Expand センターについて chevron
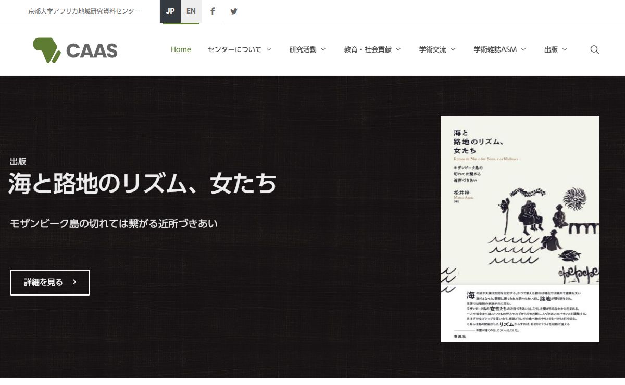The image size is (625, 385). tap(269, 50)
